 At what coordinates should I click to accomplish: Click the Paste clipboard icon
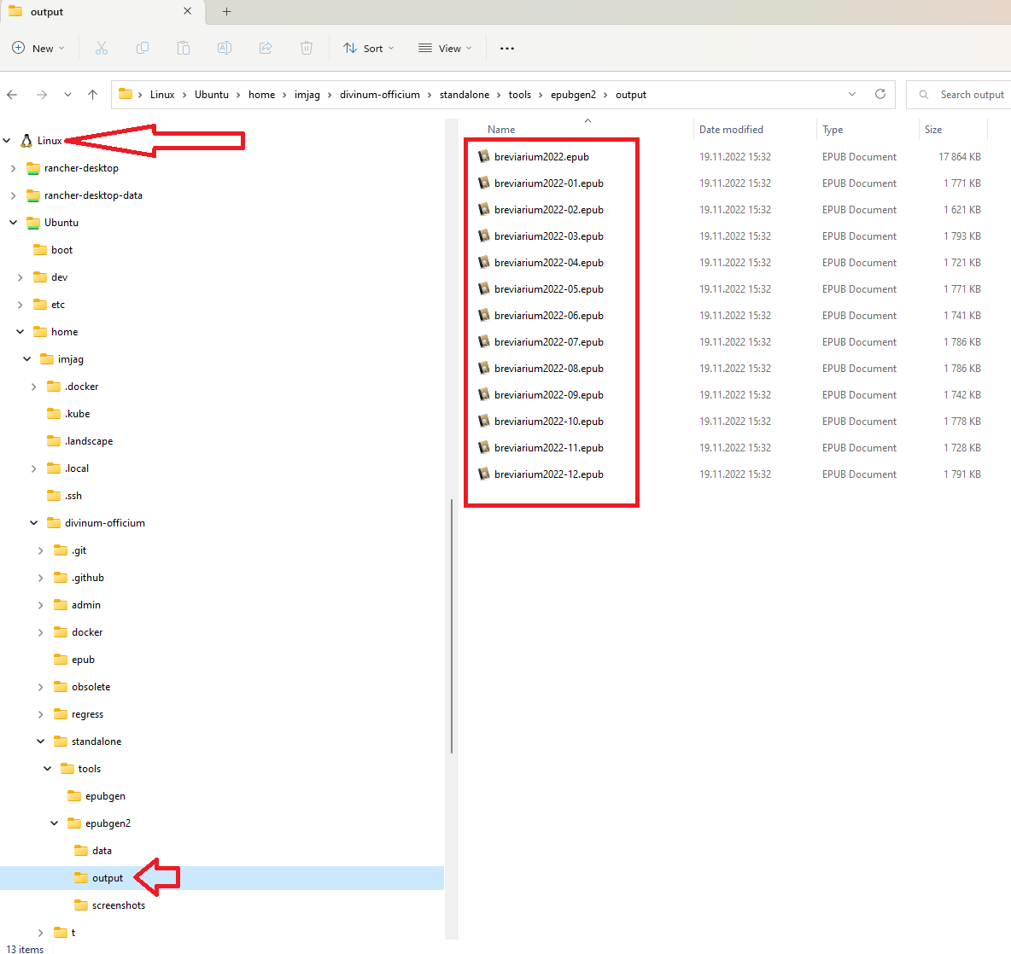[x=184, y=49]
